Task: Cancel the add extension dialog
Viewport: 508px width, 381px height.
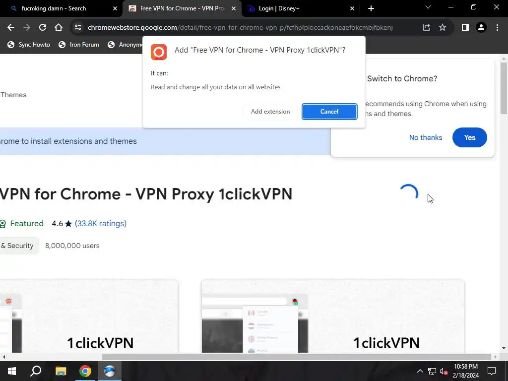Action: [329, 112]
